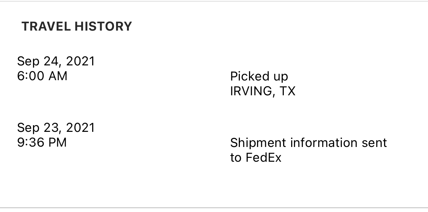Screen dimensions: 428x212
Task: Click the 6:00 AM timestamp
Action: click(x=42, y=76)
